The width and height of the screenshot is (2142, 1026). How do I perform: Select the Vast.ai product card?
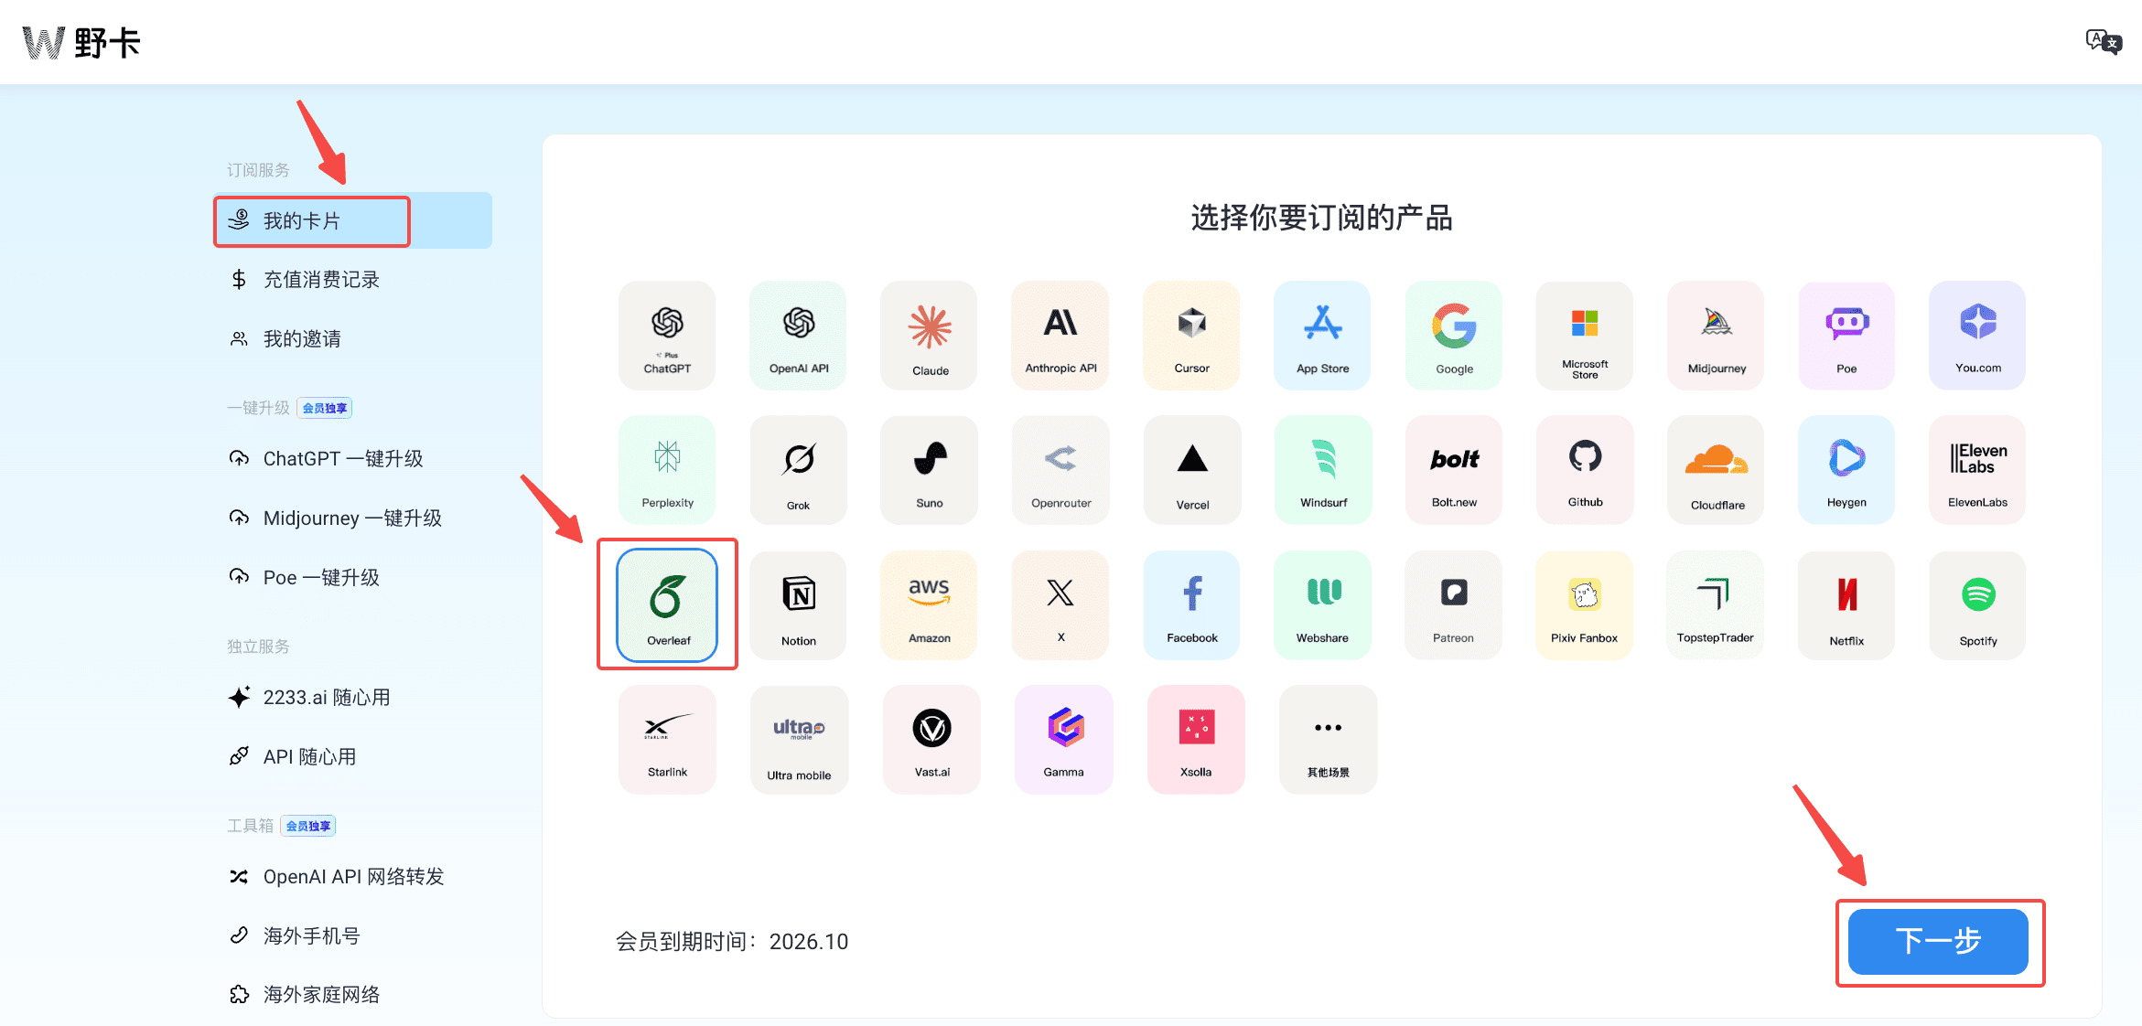931,740
